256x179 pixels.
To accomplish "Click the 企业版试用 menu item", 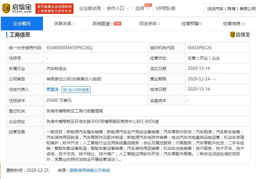I will (x=90, y=8).
